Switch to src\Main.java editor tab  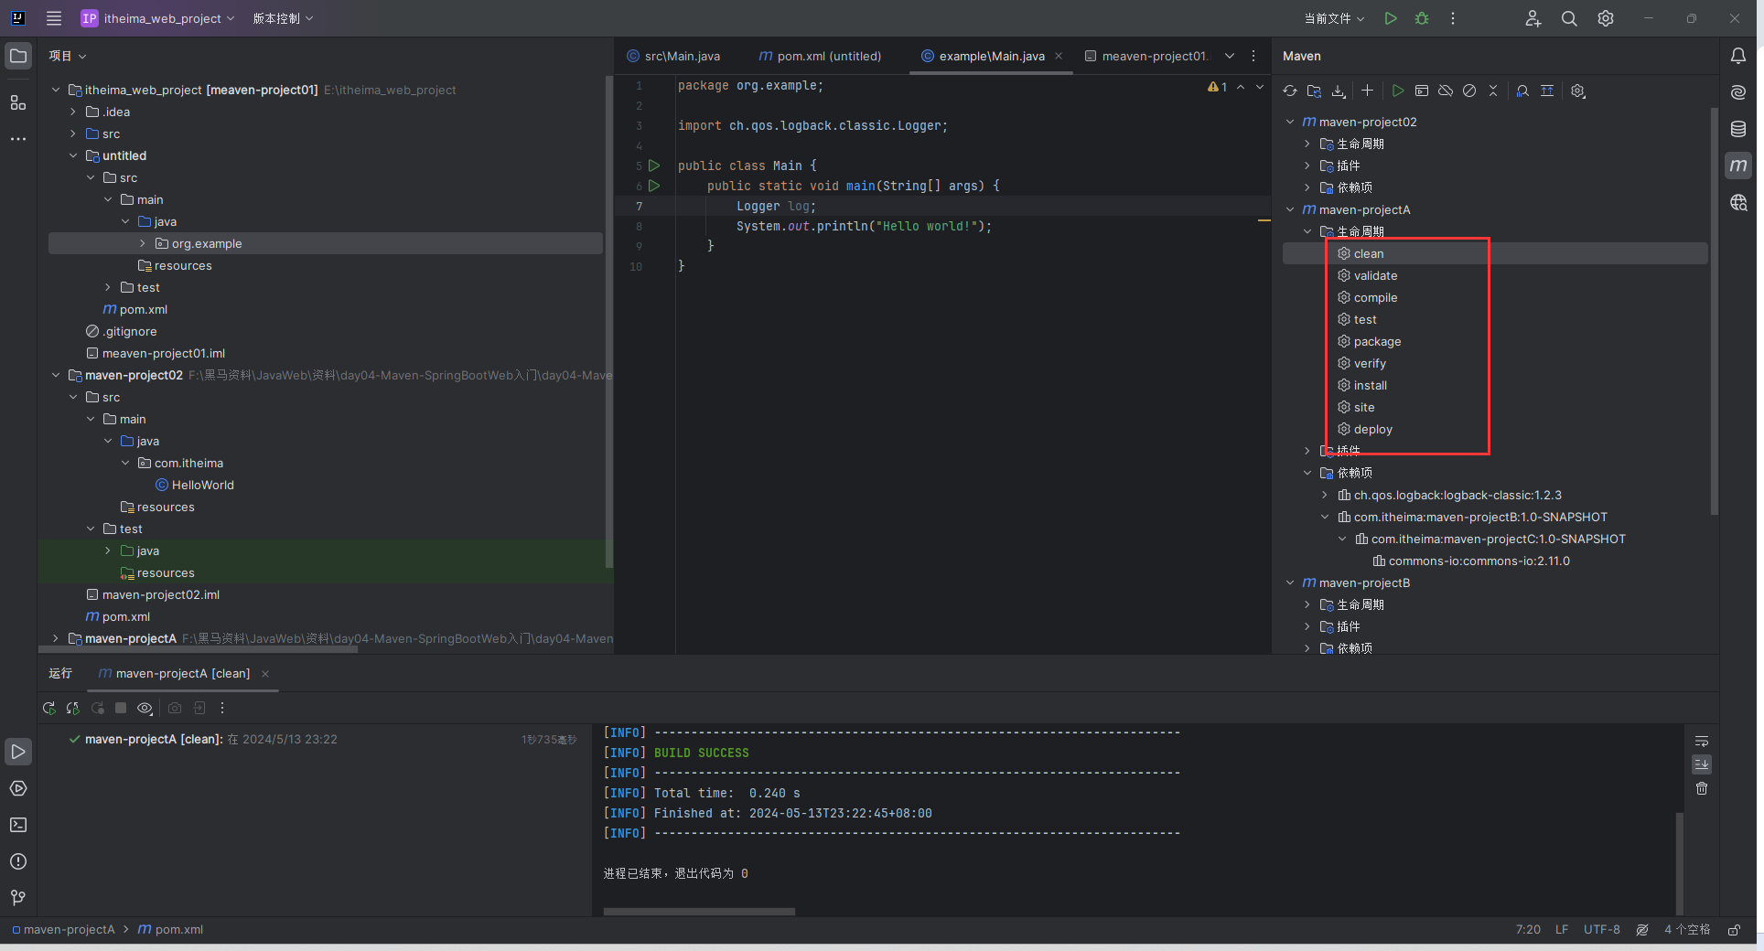pos(673,56)
